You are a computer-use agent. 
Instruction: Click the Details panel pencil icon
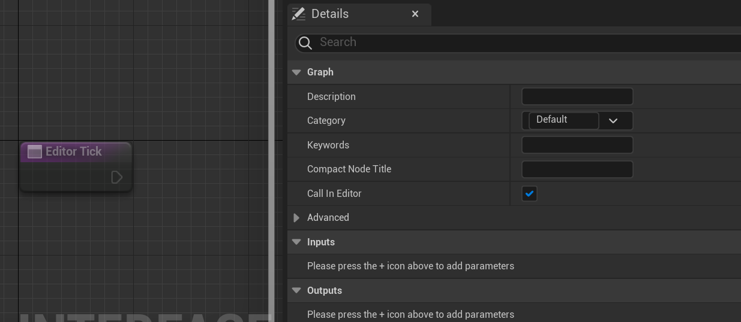(298, 14)
